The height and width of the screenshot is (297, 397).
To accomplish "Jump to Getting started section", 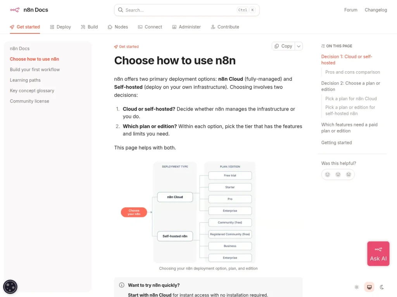I will 337,142.
